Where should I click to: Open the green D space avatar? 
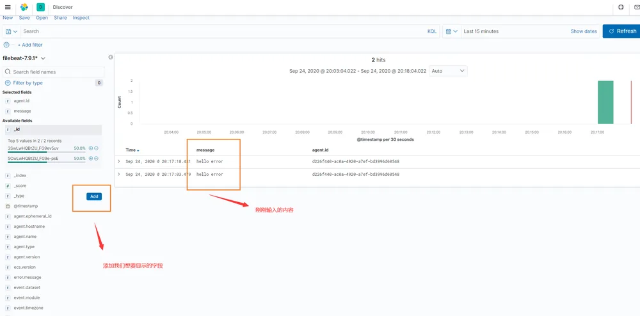click(40, 7)
